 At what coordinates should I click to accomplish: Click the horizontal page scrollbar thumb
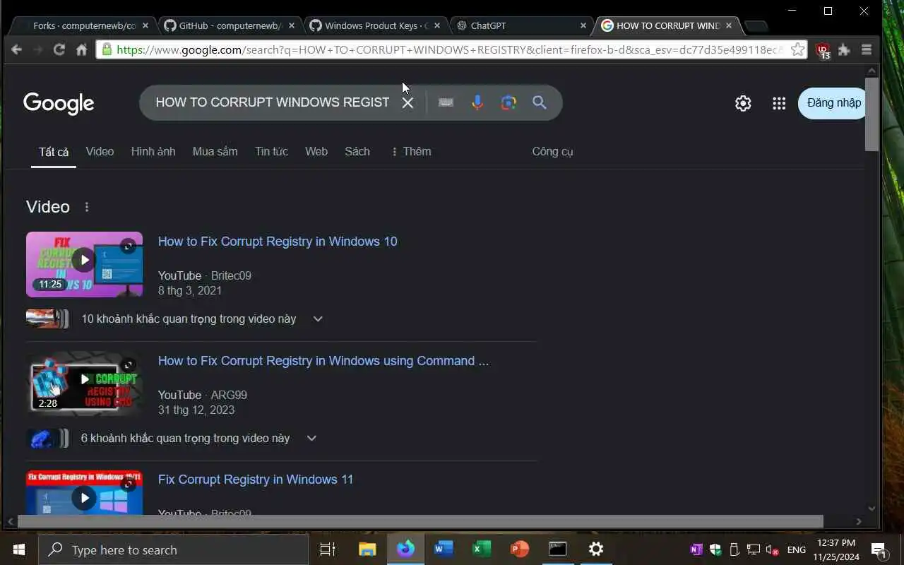click(420, 521)
